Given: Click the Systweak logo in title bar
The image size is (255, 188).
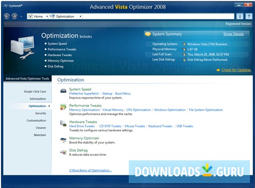Looking at the screenshot, I should pos(13,6).
